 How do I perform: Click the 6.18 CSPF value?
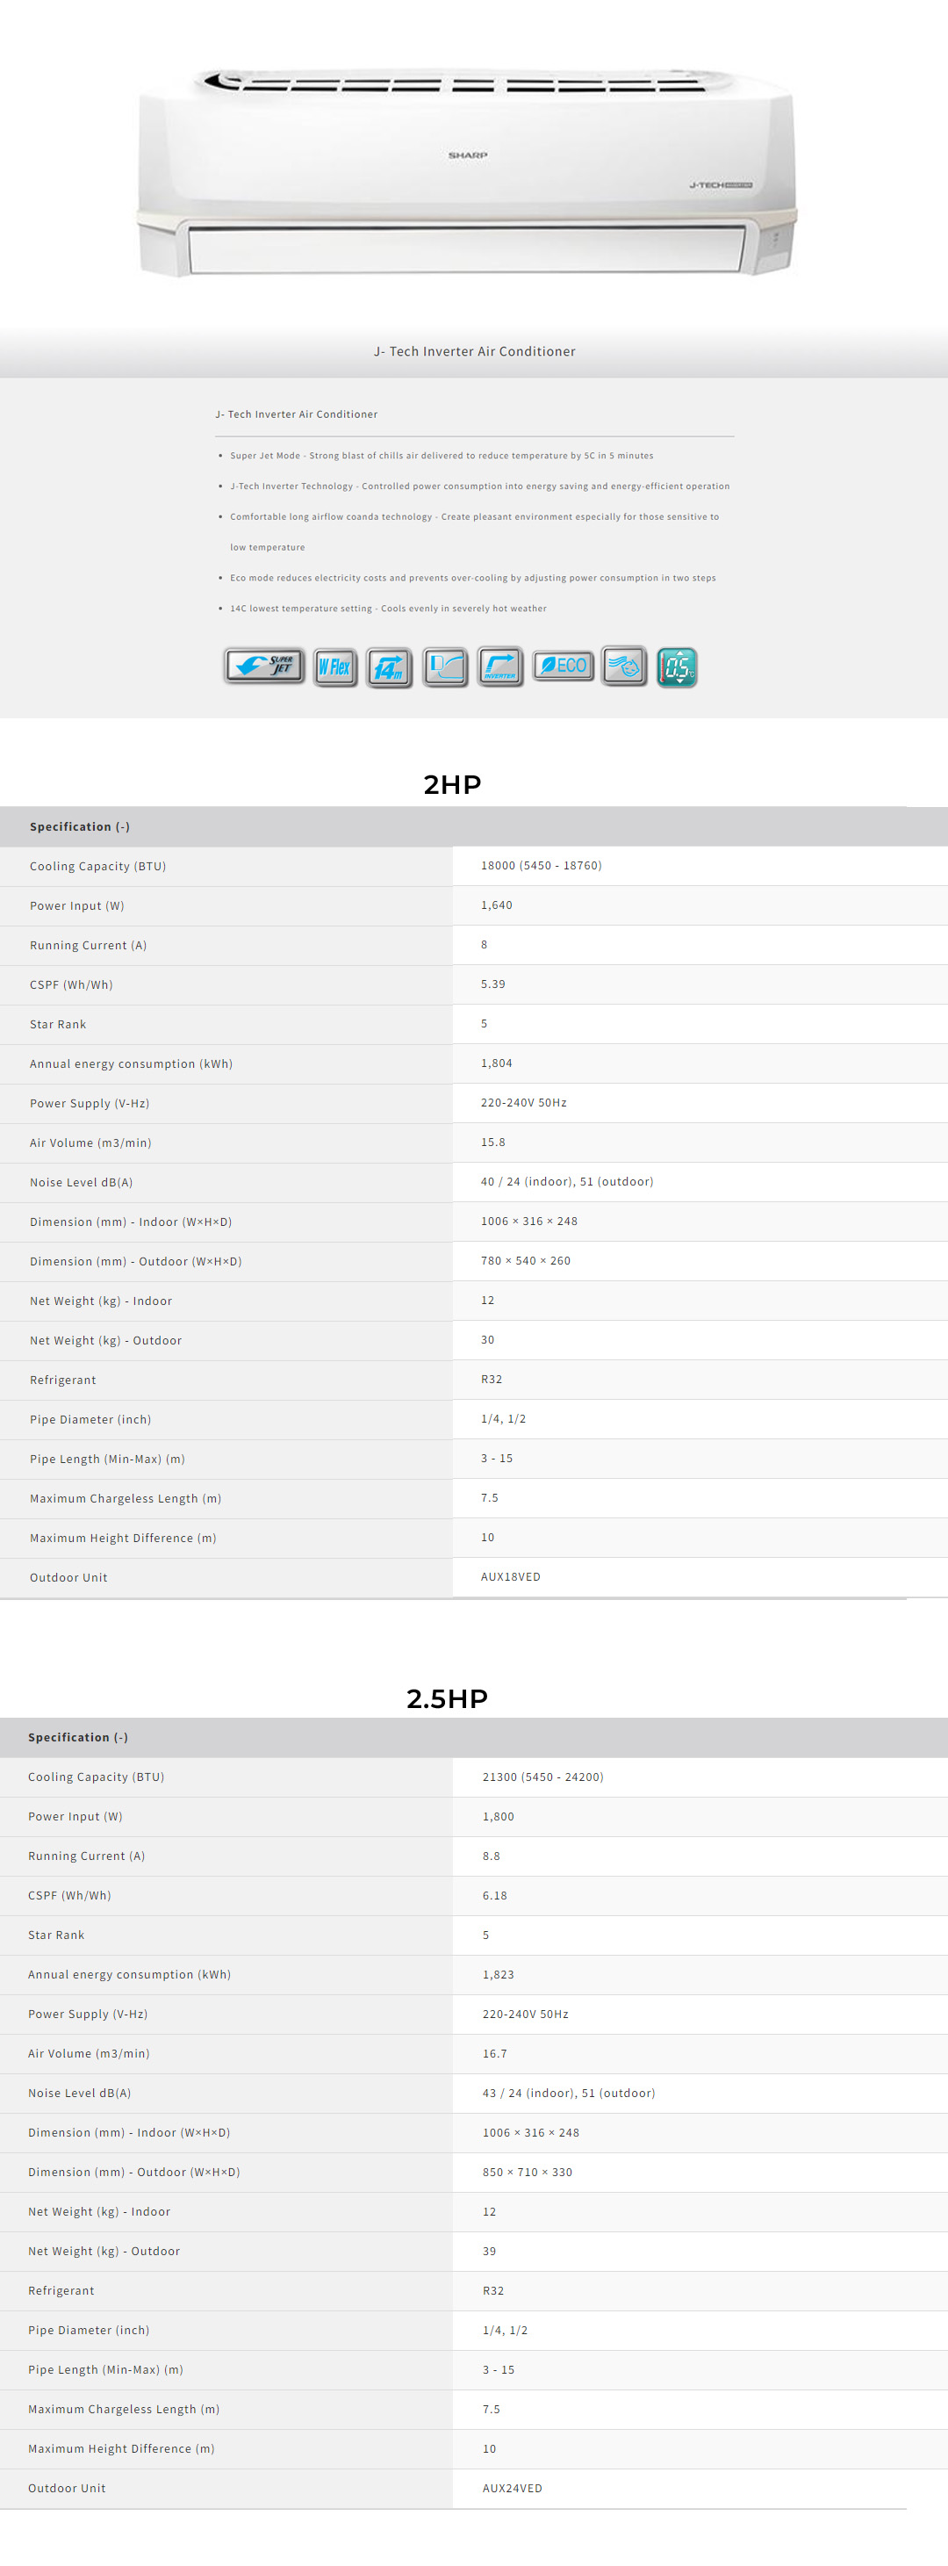tap(495, 1896)
